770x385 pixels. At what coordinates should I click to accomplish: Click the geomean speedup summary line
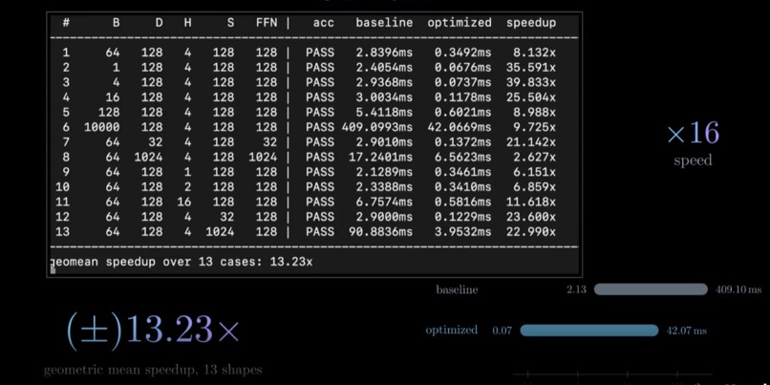point(182,262)
